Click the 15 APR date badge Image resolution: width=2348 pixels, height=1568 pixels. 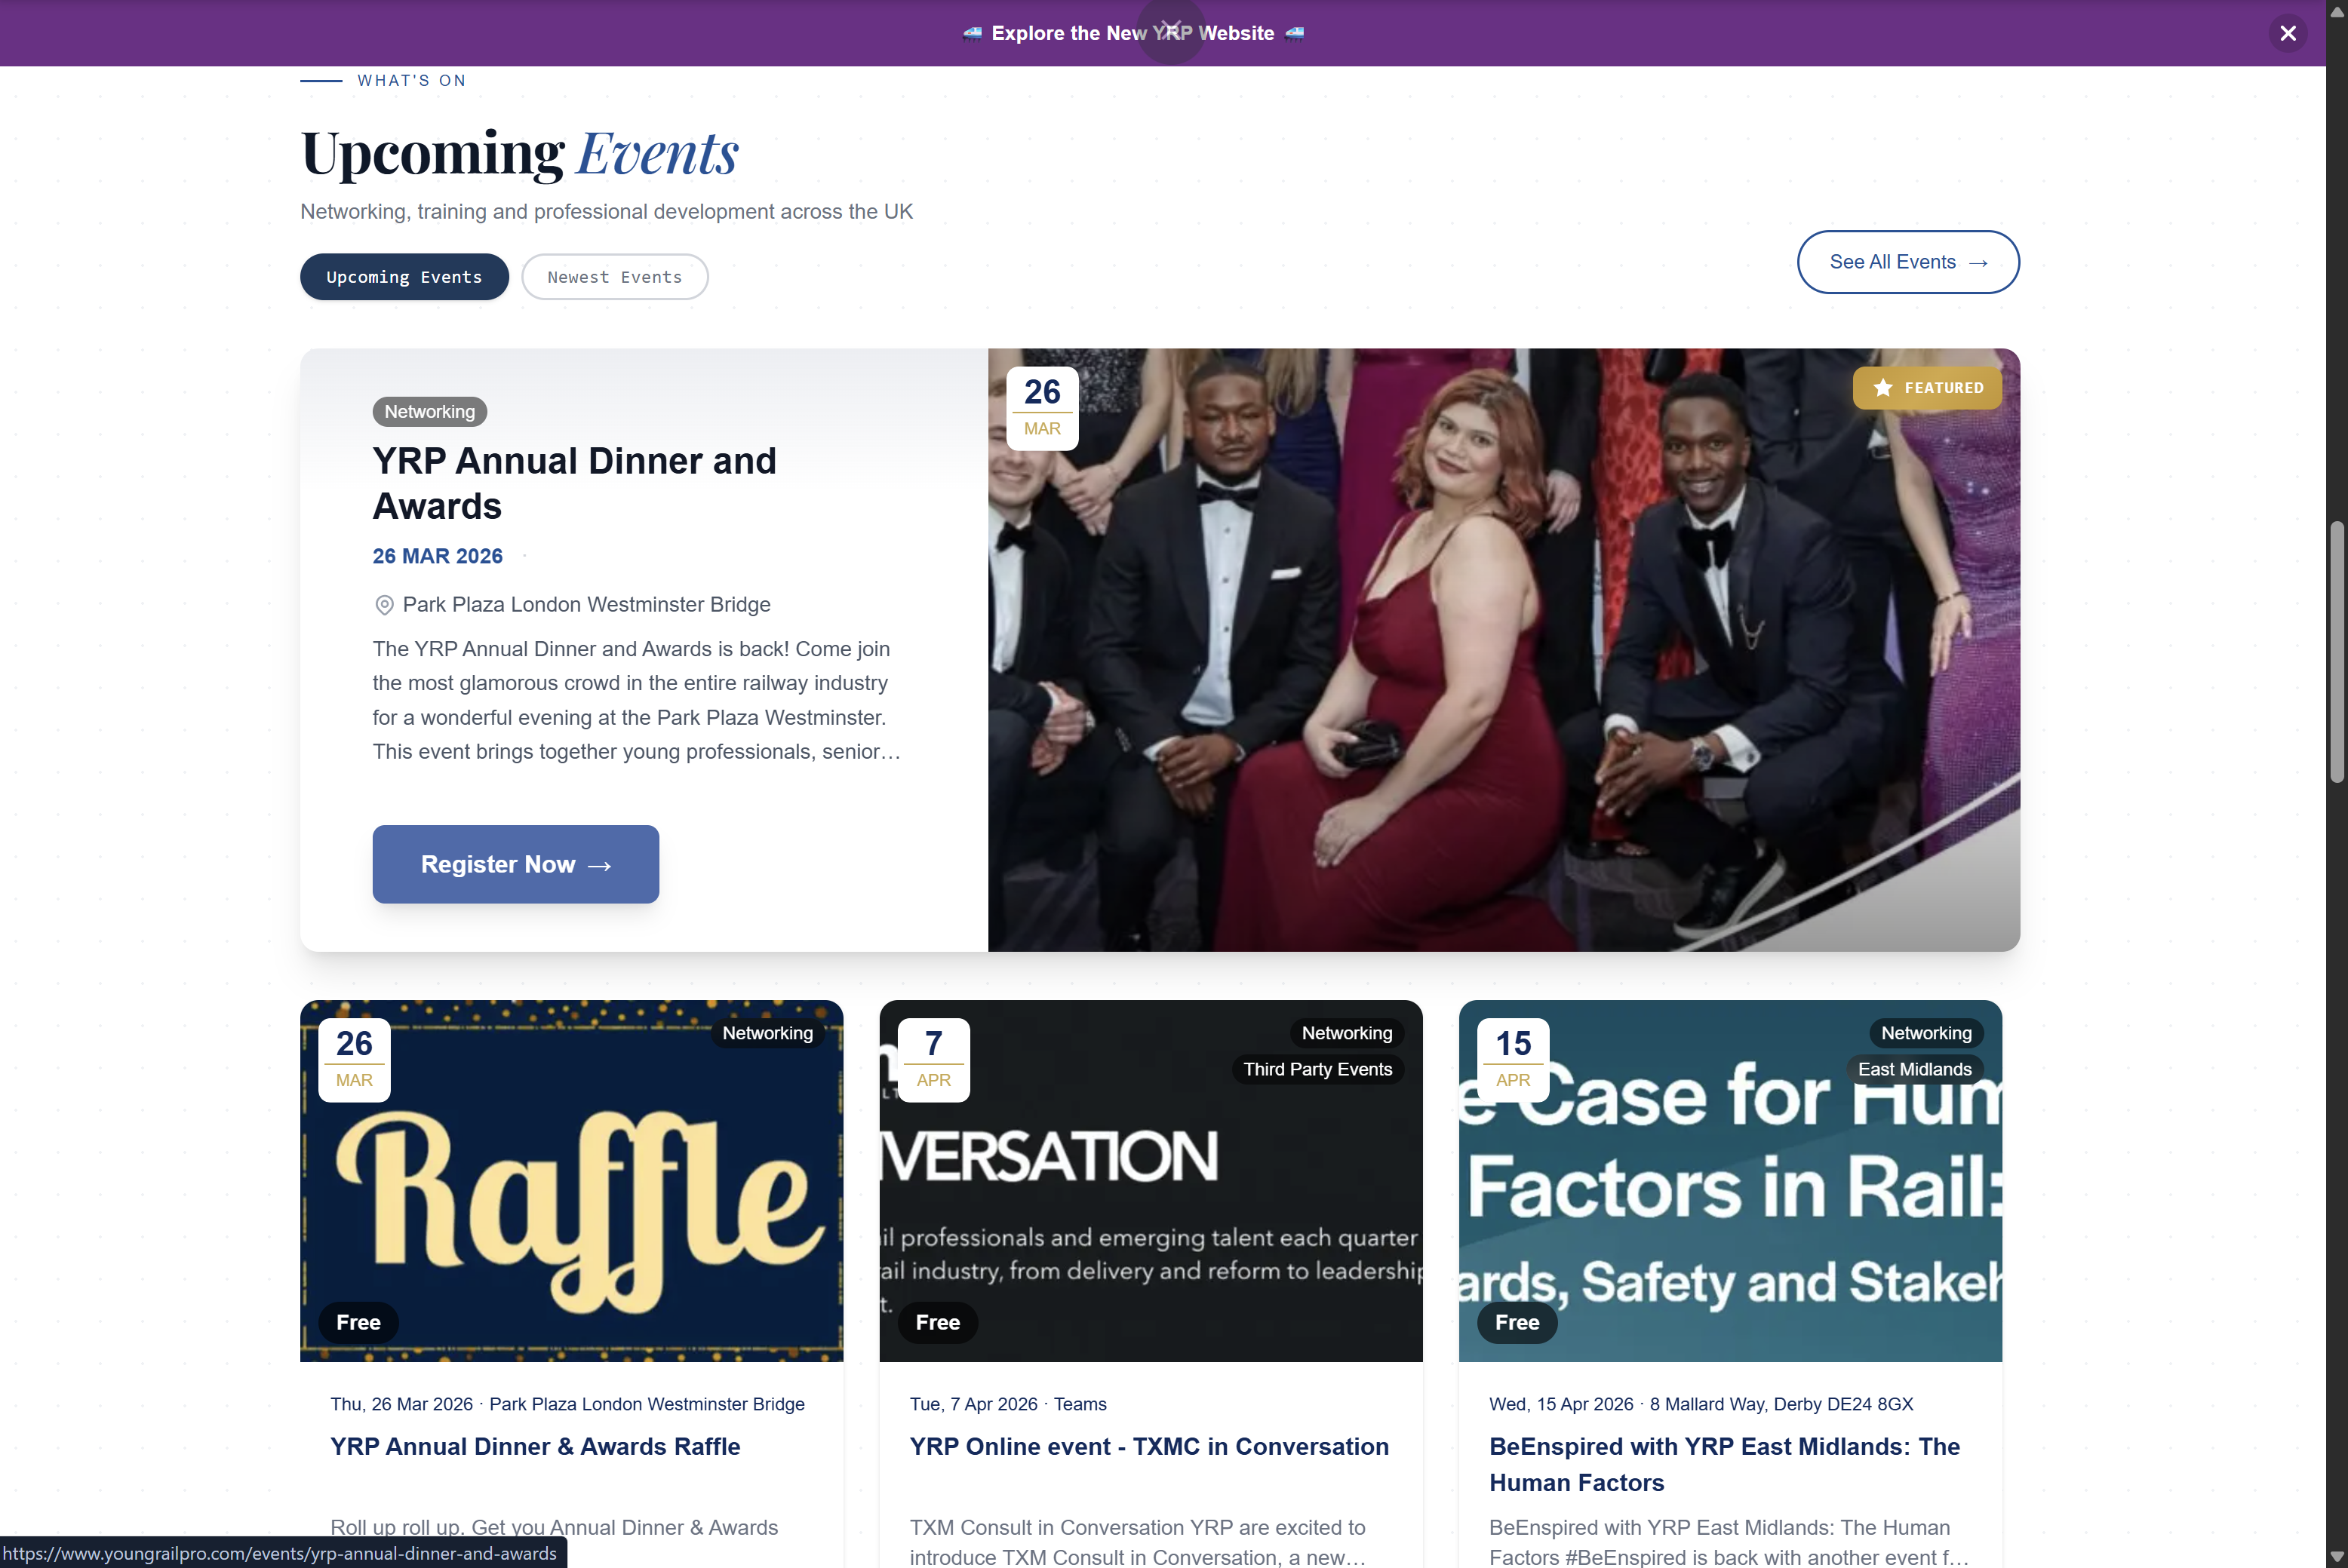(x=1512, y=1059)
